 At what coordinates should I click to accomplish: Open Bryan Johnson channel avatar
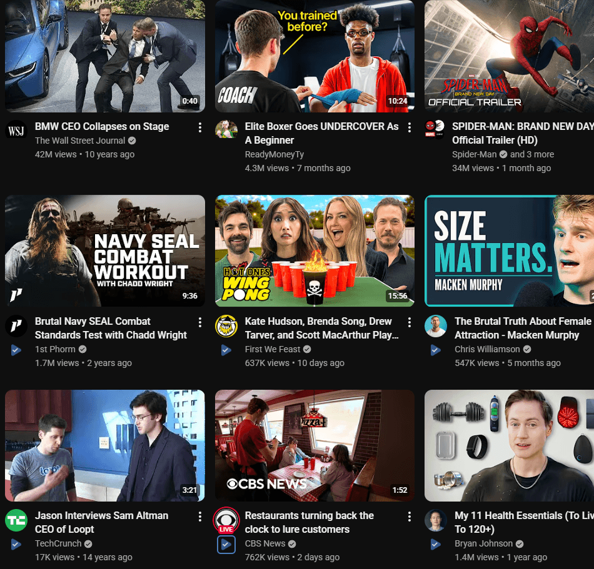[x=436, y=520]
